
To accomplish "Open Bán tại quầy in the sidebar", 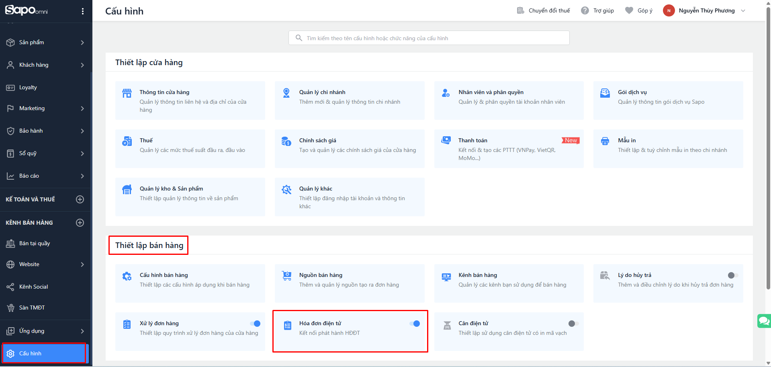I will [x=35, y=243].
